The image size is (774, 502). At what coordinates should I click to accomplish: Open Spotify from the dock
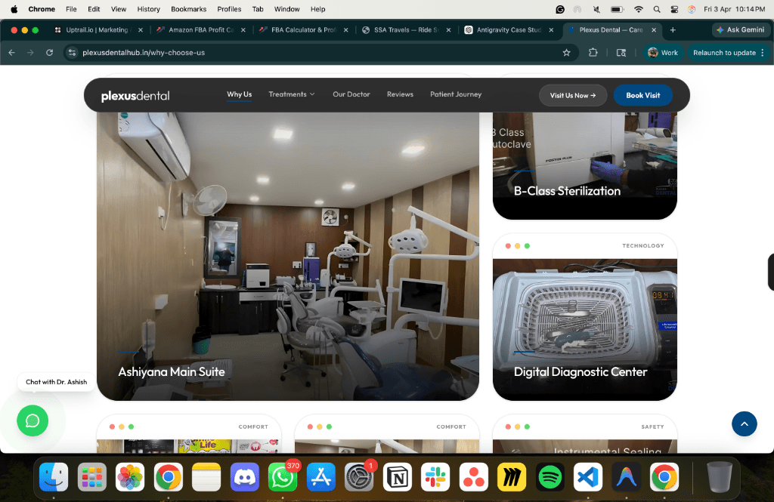550,477
